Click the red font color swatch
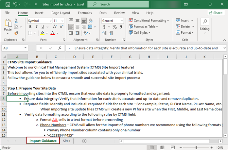The width and height of the screenshot is (228, 150). tap(53, 33)
